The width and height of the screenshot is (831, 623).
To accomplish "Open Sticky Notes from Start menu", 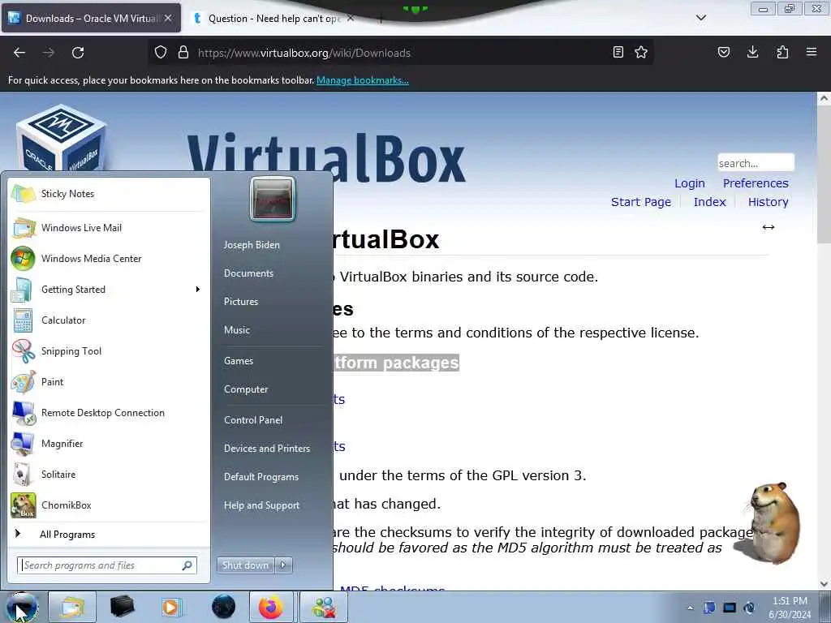I will point(109,194).
